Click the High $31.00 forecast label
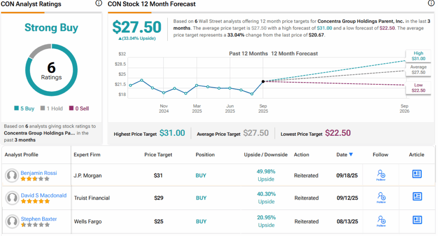Viewport: 438px width, 236px height. coord(418,56)
